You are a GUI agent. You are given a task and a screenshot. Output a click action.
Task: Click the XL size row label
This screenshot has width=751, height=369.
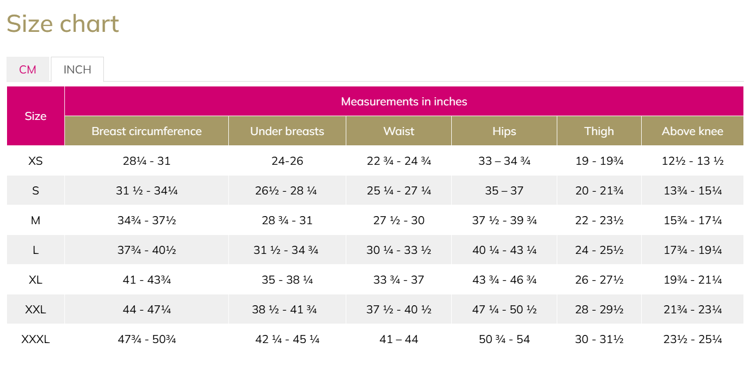pos(36,280)
